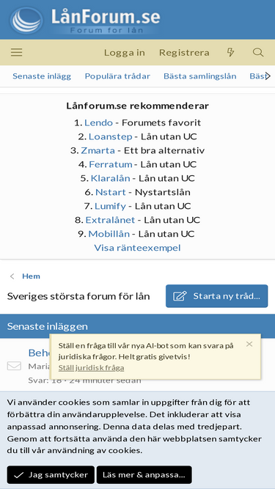Expand Visa ränteexempel
275x489 pixels.
(x=138, y=248)
